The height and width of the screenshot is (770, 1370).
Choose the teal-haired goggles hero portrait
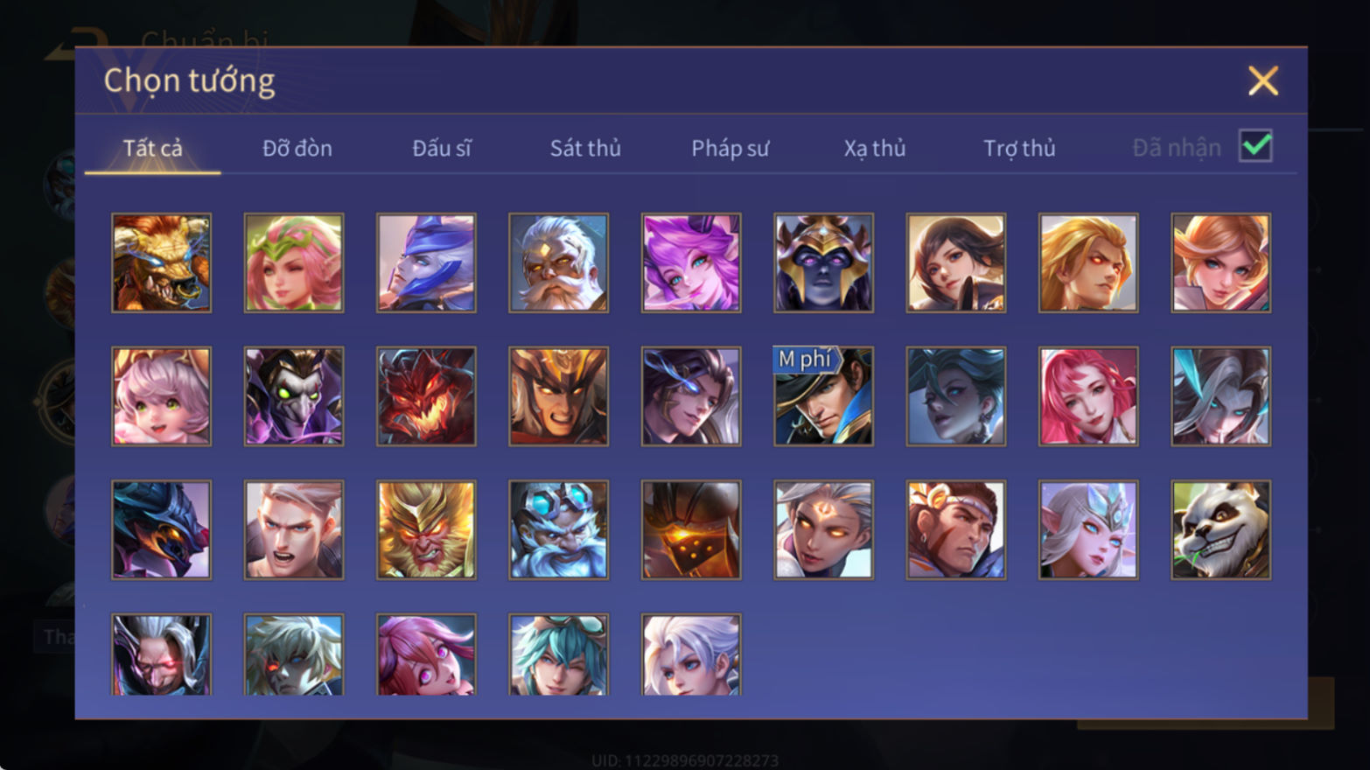(558, 654)
